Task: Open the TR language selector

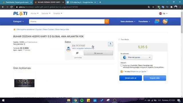Action: pyautogui.click(x=163, y=13)
